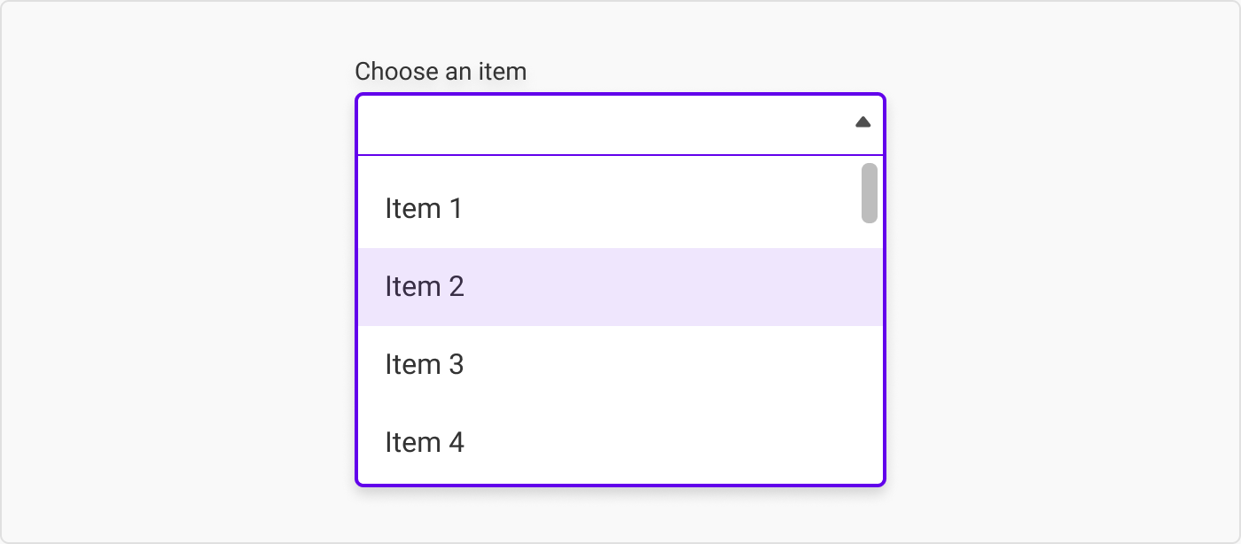The width and height of the screenshot is (1241, 544).
Task: Toggle the listbox with the caret button
Action: click(862, 122)
